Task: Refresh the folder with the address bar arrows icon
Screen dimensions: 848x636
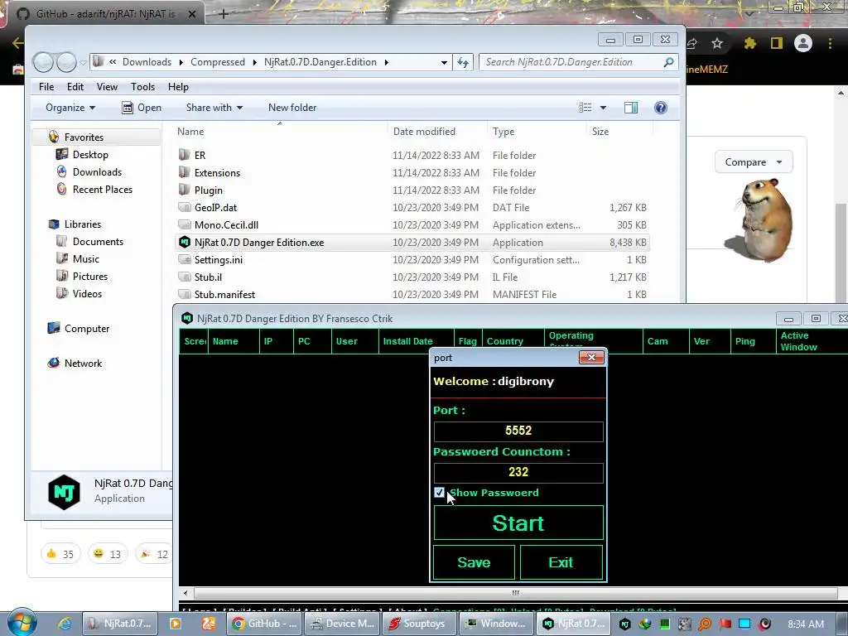Action: [463, 62]
